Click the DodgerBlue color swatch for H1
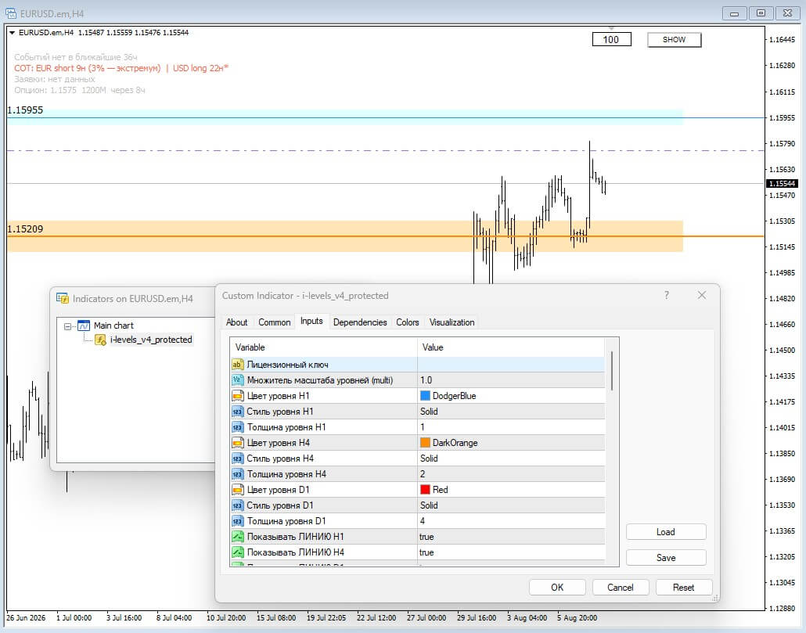Image resolution: width=806 pixels, height=633 pixels. (425, 396)
